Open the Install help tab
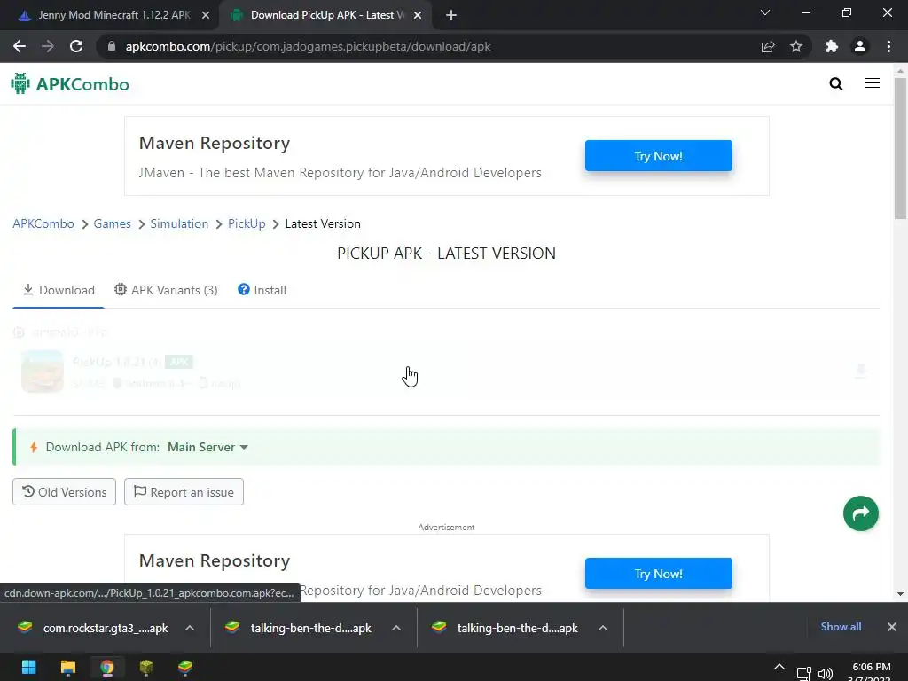 point(262,290)
